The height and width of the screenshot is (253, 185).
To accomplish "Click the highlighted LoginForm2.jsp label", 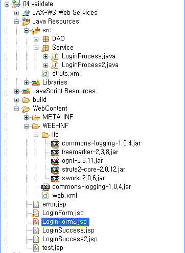I will tap(65, 222).
